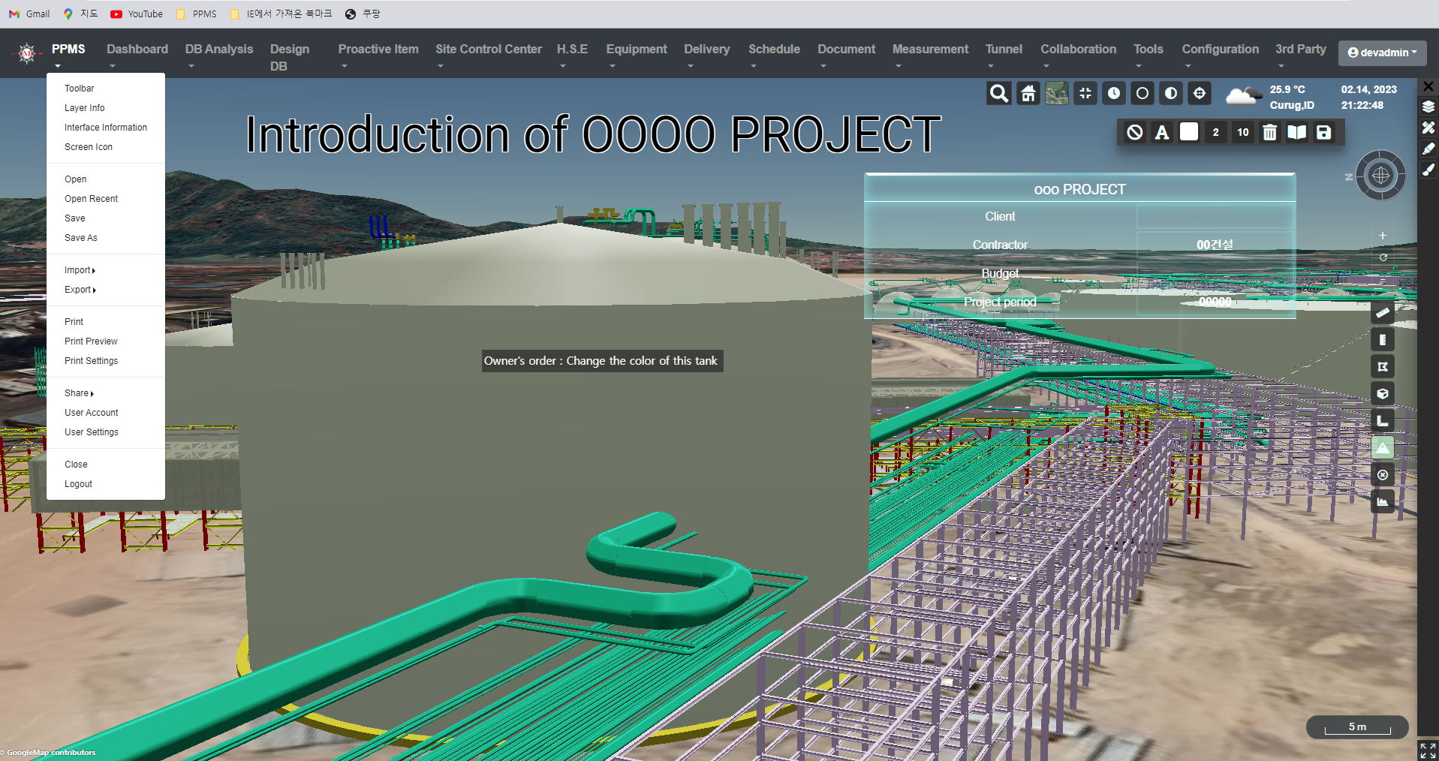Click the prohibit/cancel annotation icon
Viewport: 1439px width, 761px height.
pyautogui.click(x=1135, y=133)
